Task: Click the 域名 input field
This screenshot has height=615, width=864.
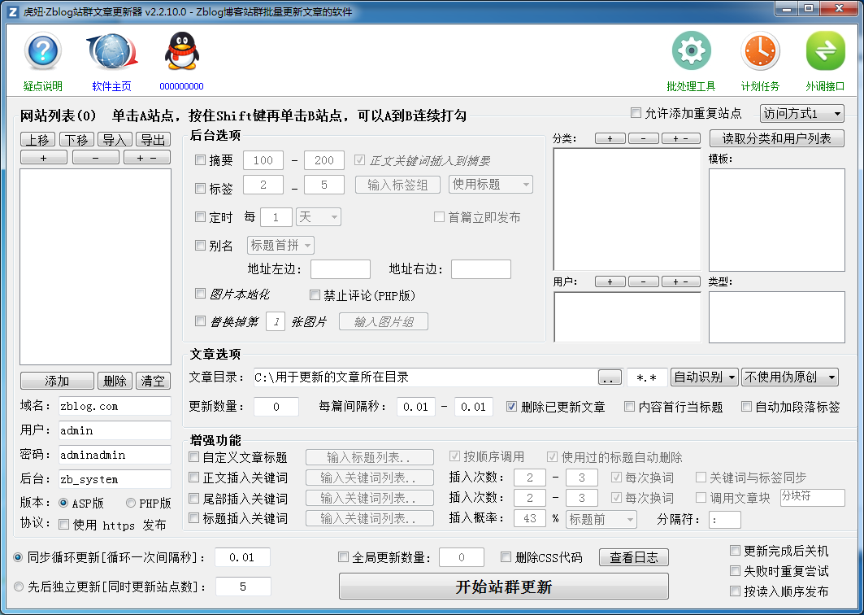Action: 115,406
